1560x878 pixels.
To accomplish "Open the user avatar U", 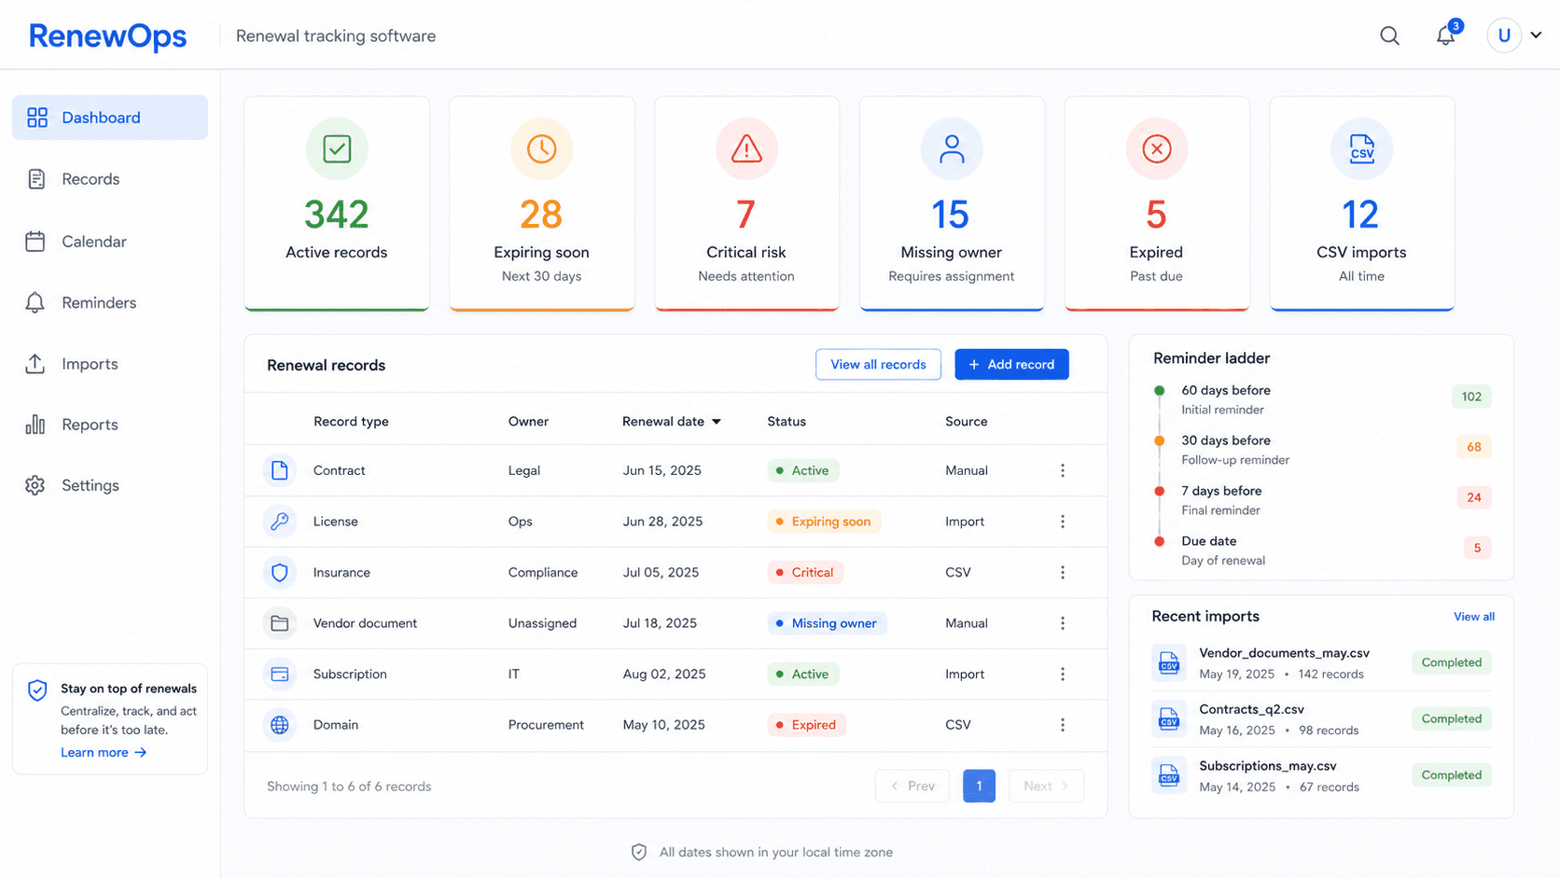I will [1504, 35].
